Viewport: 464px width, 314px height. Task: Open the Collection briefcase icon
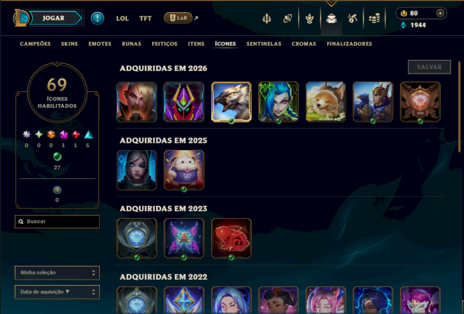click(331, 19)
